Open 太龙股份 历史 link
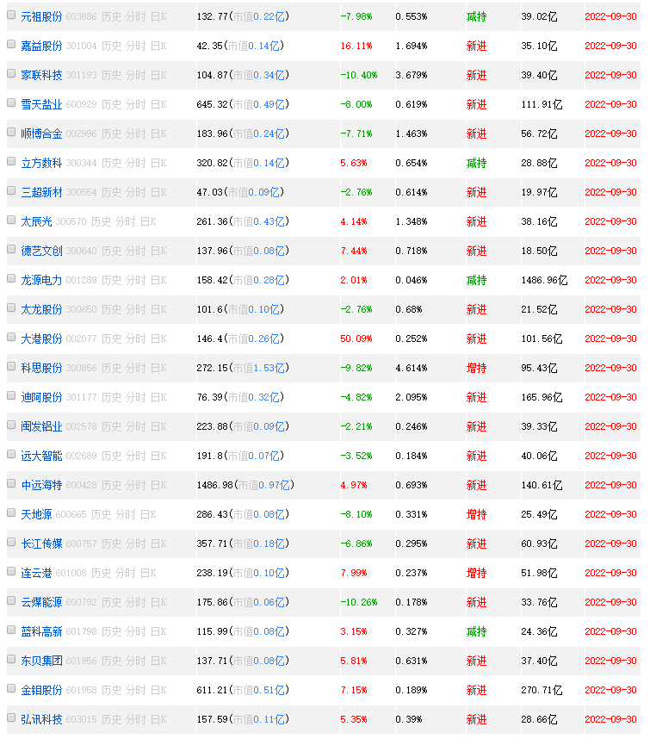The image size is (650, 739). [111, 309]
